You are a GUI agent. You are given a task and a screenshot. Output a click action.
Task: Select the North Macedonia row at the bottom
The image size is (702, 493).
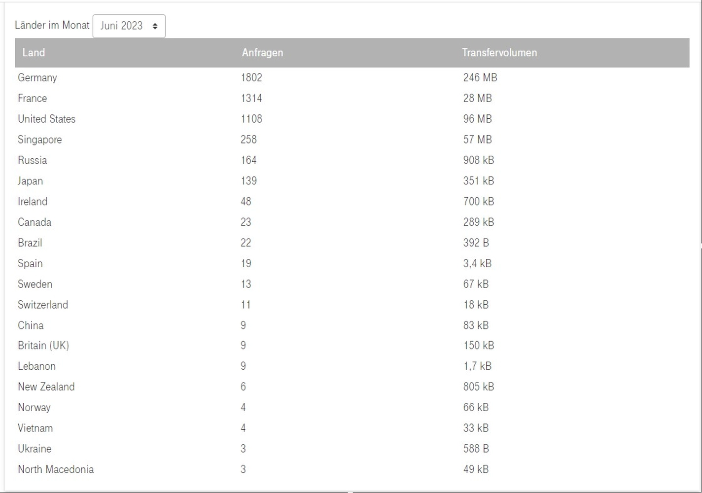[56, 469]
